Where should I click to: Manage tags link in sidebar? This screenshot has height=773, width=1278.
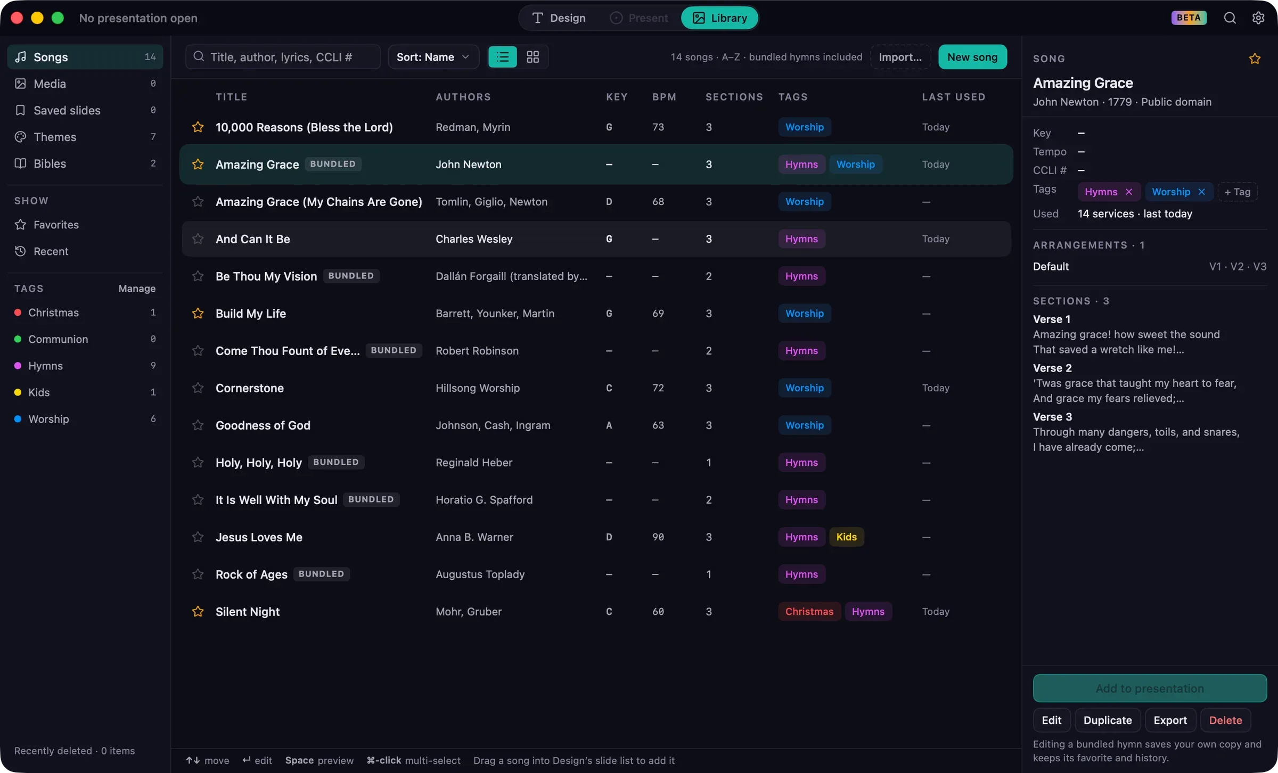point(137,289)
